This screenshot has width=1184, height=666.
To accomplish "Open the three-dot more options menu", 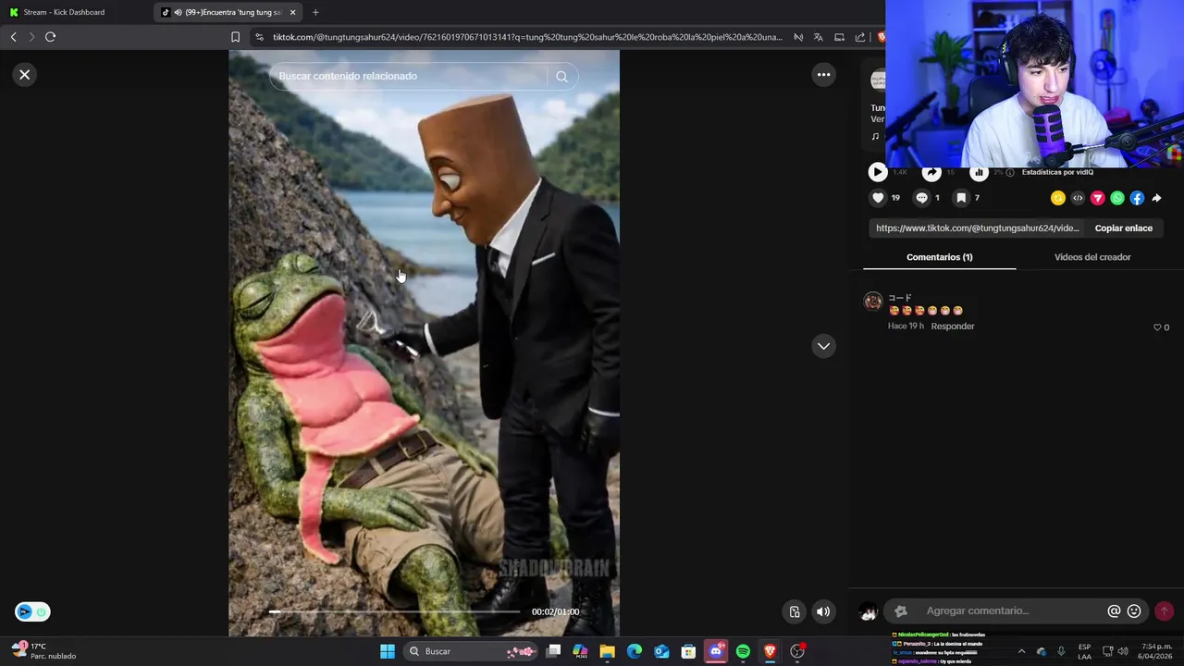I will coord(823,75).
